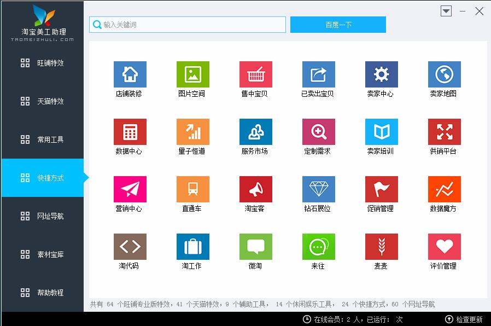Image resolution: width=491 pixels, height=326 pixels.
Task: Click the 检查更新 update link
Action: coord(464,319)
